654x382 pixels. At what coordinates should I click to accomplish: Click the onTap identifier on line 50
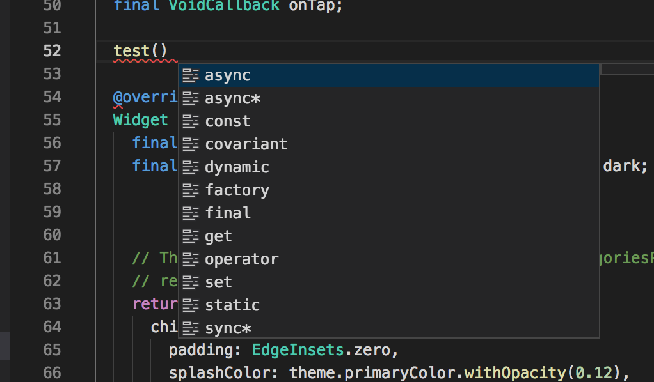311,6
